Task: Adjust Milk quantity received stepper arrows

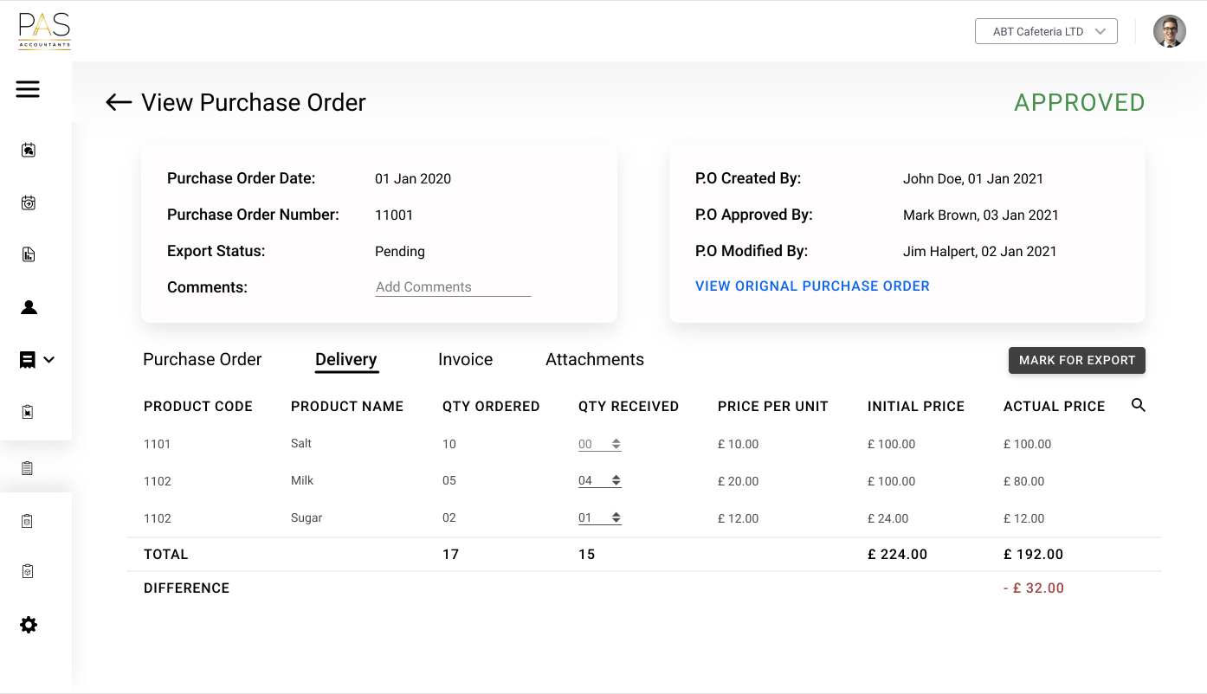Action: (616, 480)
